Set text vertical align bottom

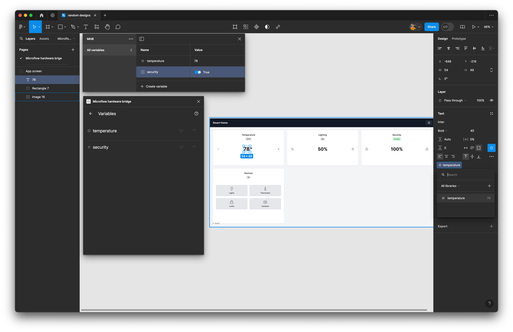point(479,156)
